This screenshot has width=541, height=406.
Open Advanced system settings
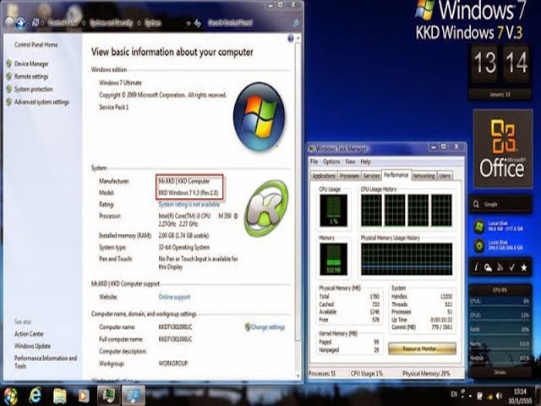pos(41,101)
